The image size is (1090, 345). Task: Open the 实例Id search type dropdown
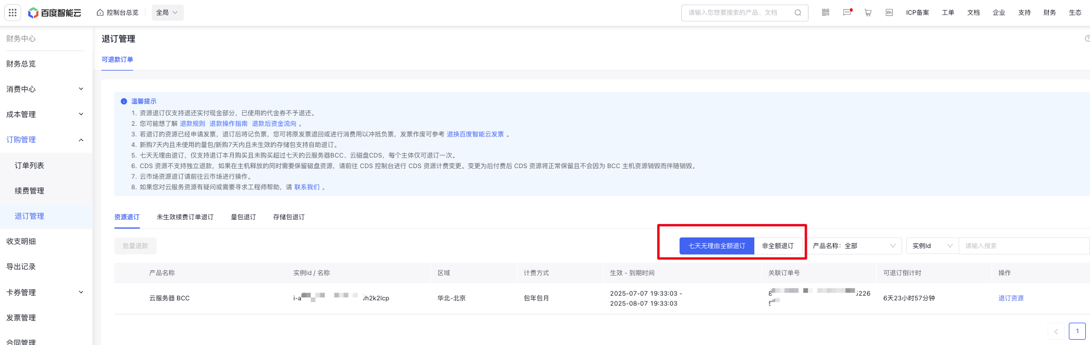933,246
